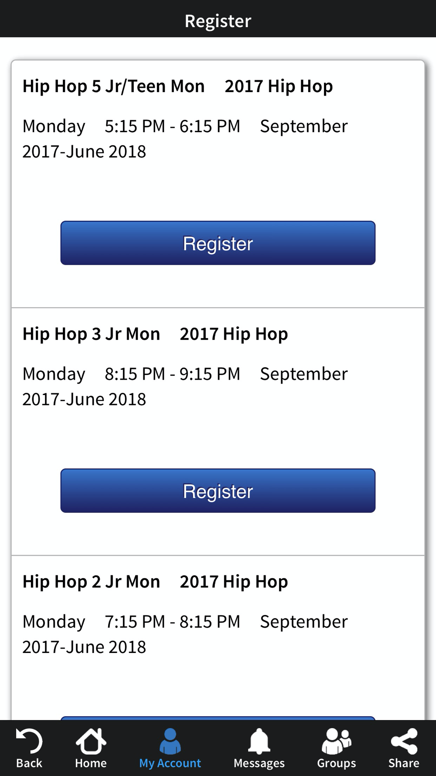Click the Register page header title

point(218,21)
